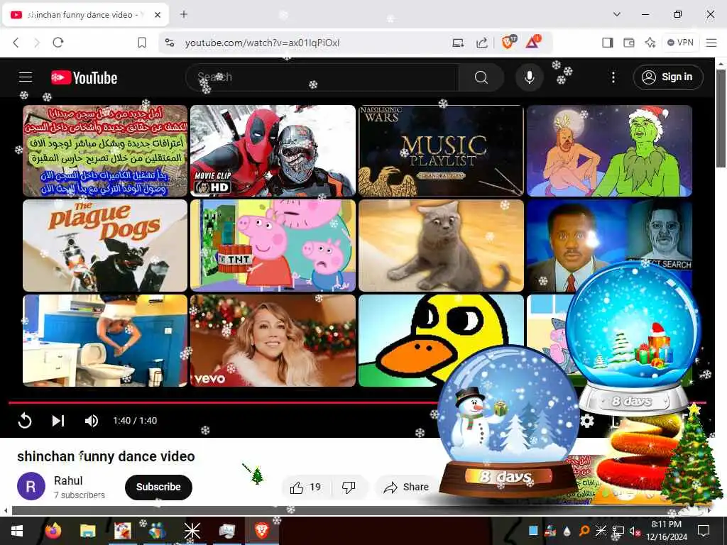Open the snowflake app on taskbar
The width and height of the screenshot is (727, 545).
[x=192, y=531]
